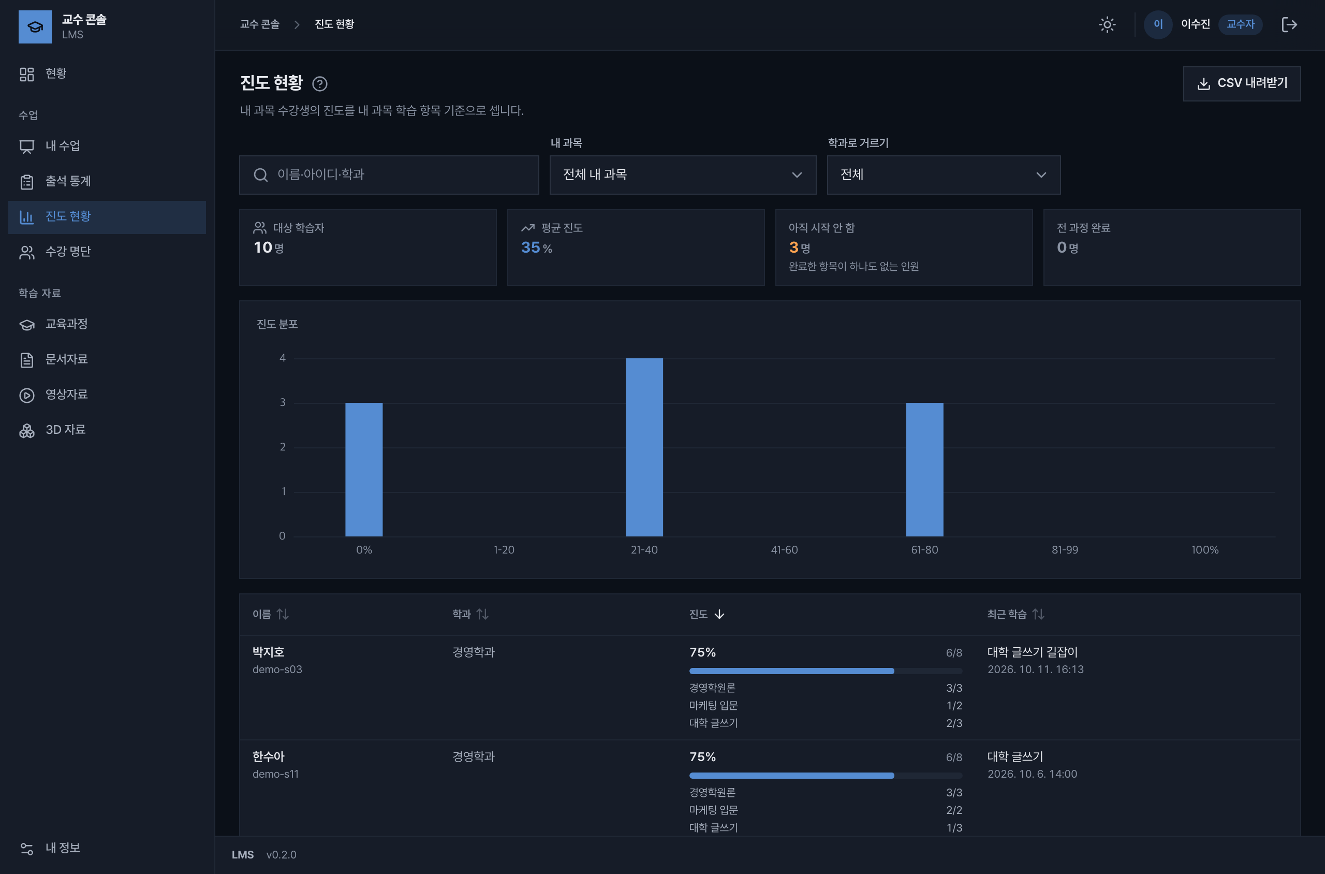Click the 전 과정 완료 card
Screen dimensions: 1325x874
1172,247
